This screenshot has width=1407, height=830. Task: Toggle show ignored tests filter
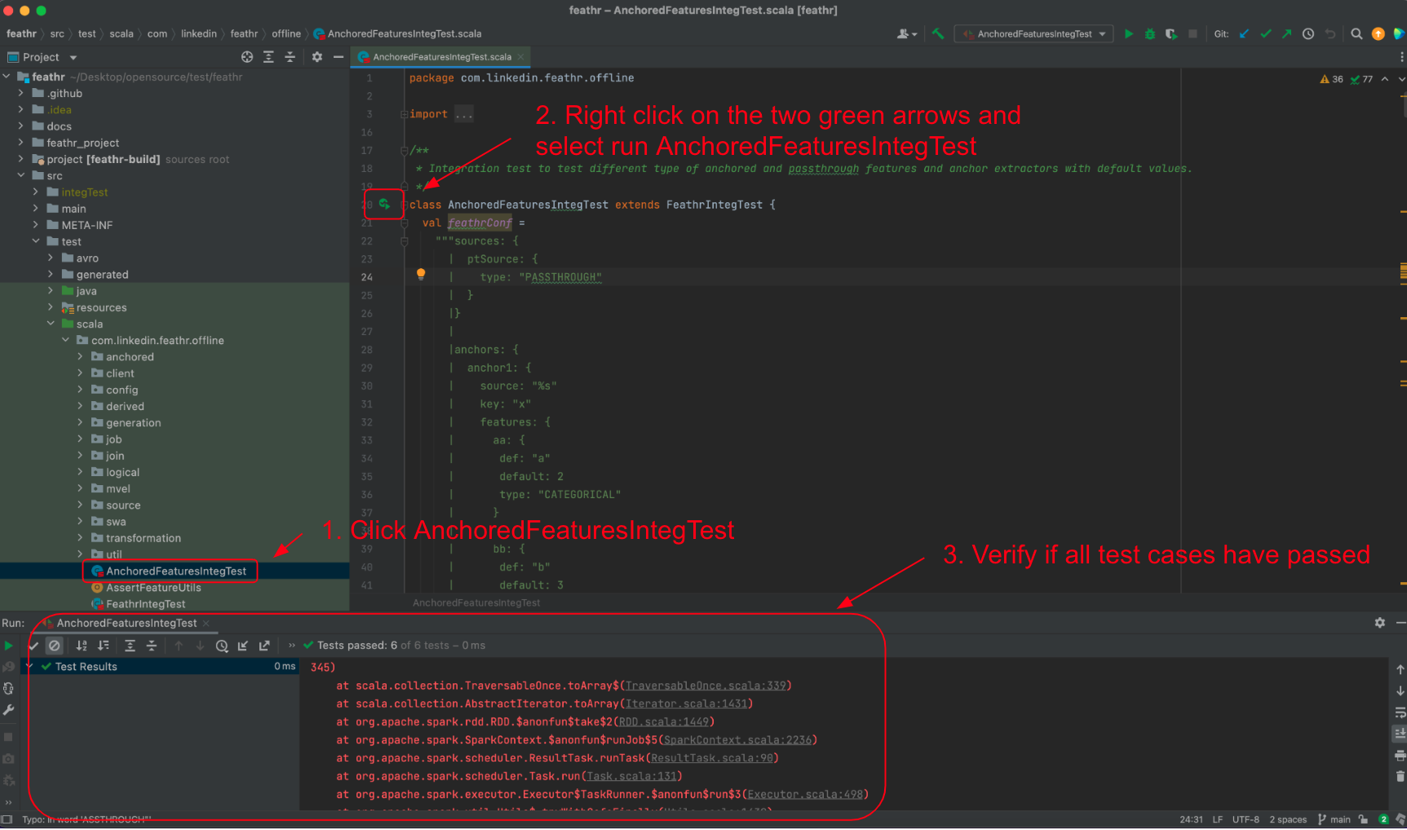tap(55, 646)
